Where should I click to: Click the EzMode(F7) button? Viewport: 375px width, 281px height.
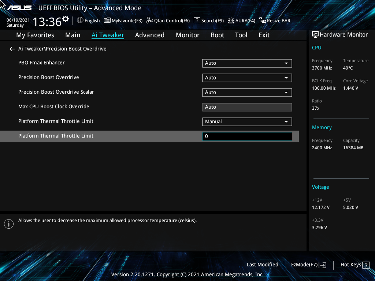308,265
